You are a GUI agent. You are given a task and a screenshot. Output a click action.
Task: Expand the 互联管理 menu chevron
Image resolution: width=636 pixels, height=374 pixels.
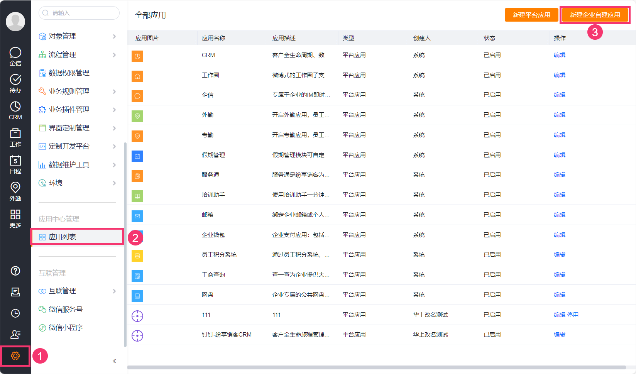tap(114, 291)
